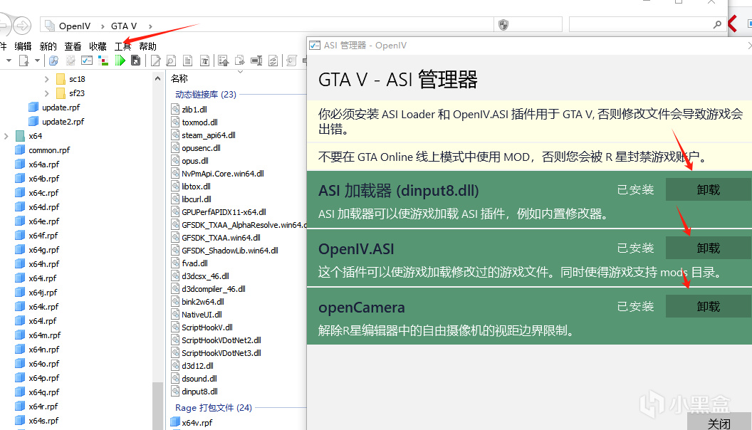Click the import list with arrow icon
Screen dimensions: 752x430
pyautogui.click(x=224, y=61)
